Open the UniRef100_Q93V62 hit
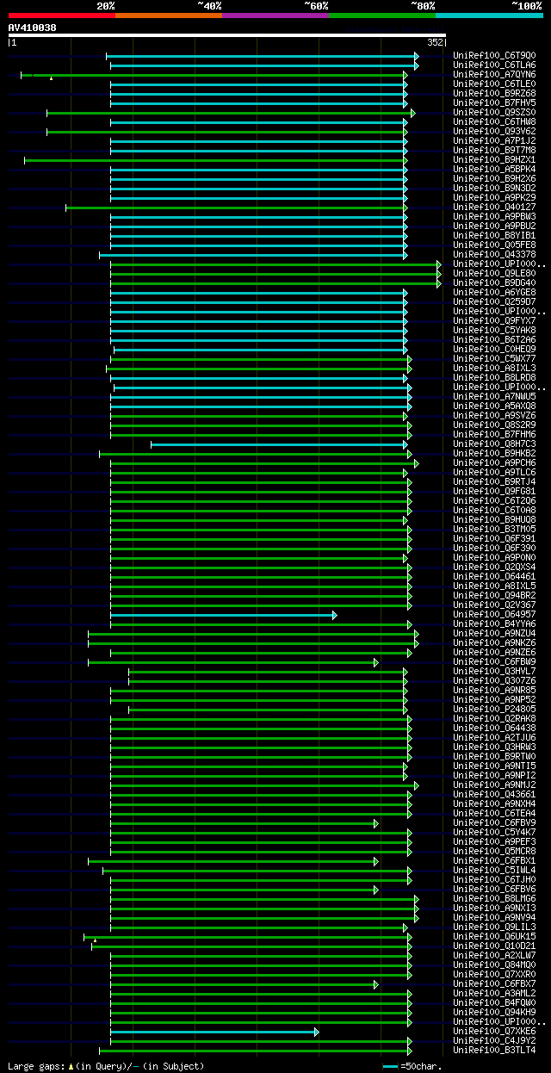Image resolution: width=551 pixels, height=1073 pixels. pos(494,132)
